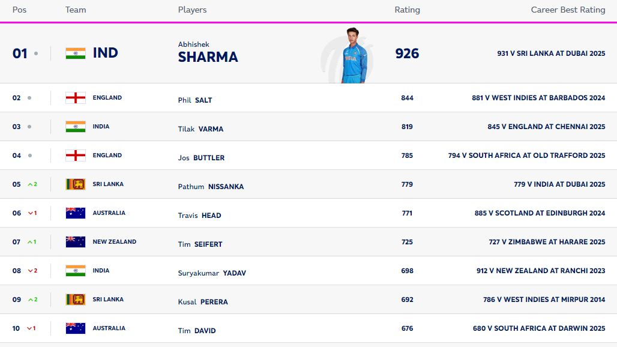Click Australia flag in Tim David row
The image size is (617, 347).
pyautogui.click(x=76, y=328)
